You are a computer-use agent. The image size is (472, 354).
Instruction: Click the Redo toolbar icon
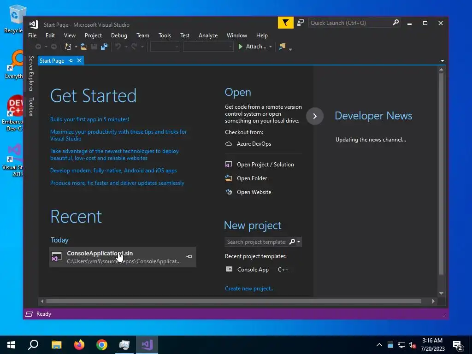134,47
